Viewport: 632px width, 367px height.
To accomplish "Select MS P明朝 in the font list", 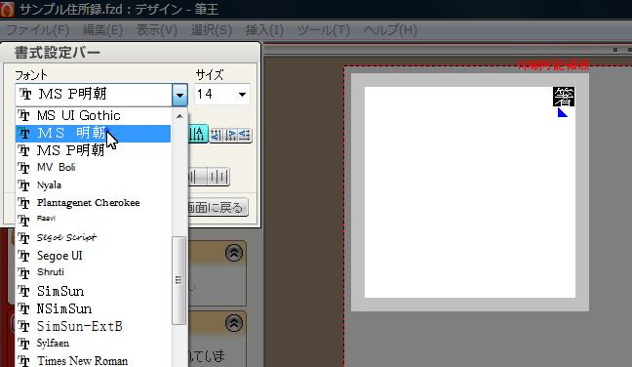I will tap(93, 150).
